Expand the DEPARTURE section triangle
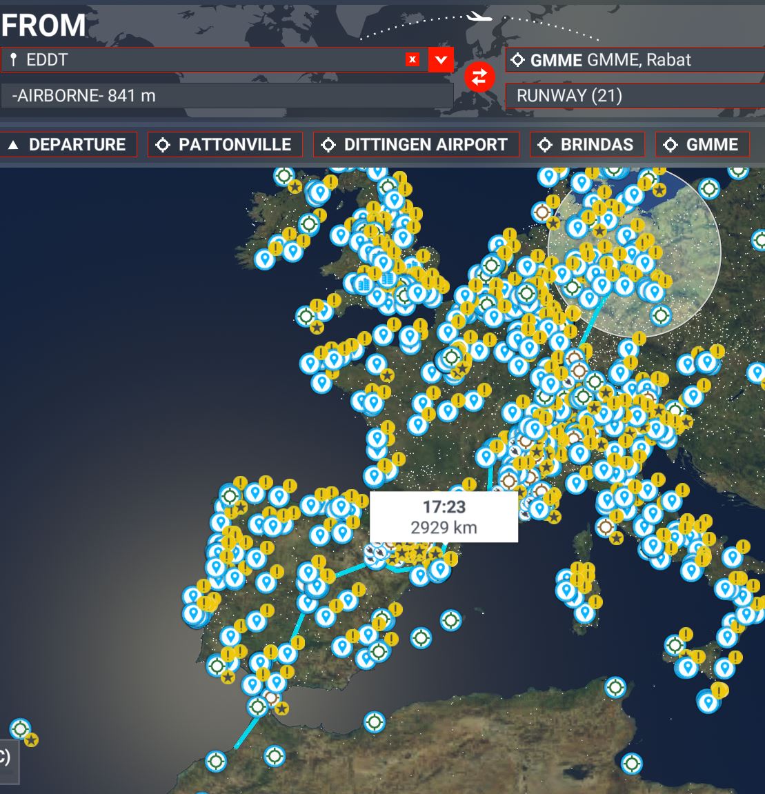This screenshot has height=794, width=765. pyautogui.click(x=13, y=145)
